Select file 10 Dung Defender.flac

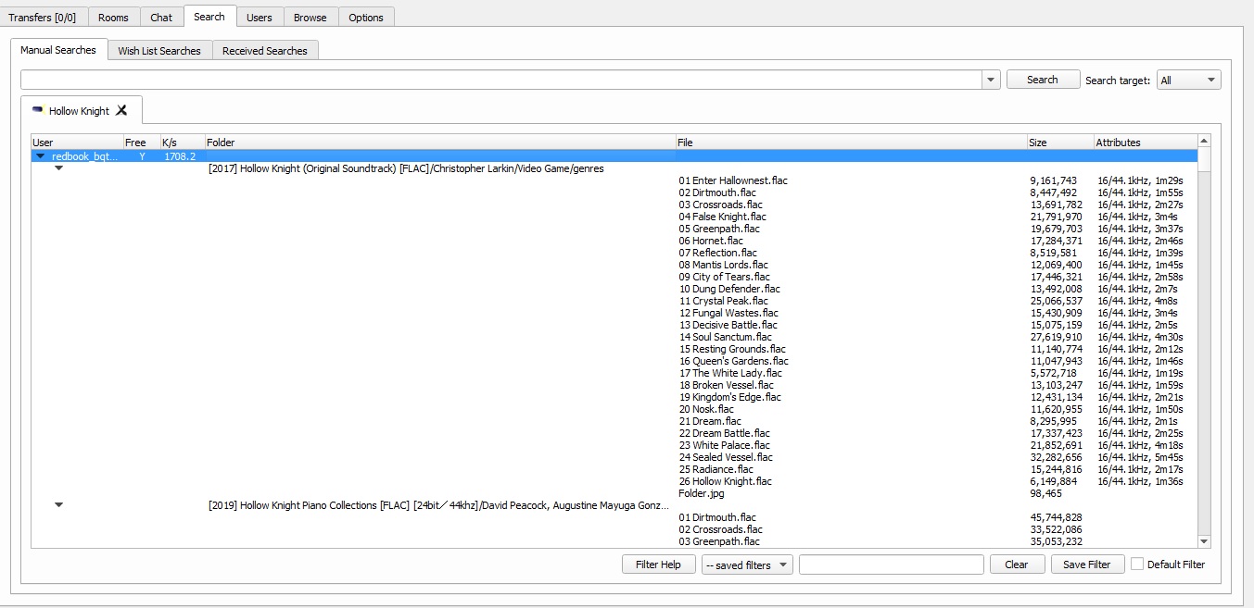tap(729, 289)
